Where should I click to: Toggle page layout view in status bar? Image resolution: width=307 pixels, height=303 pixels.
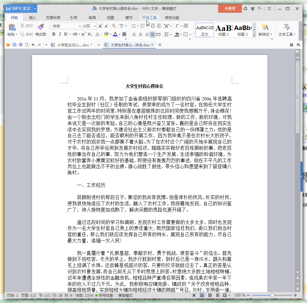tap(202, 295)
